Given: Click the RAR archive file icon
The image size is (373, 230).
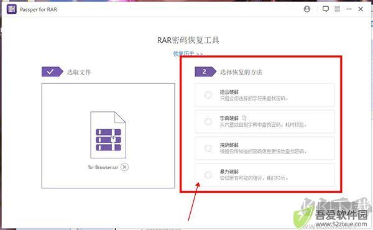Looking at the screenshot, I should tap(108, 135).
